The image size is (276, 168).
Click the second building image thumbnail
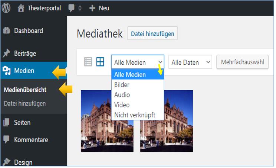167,121
